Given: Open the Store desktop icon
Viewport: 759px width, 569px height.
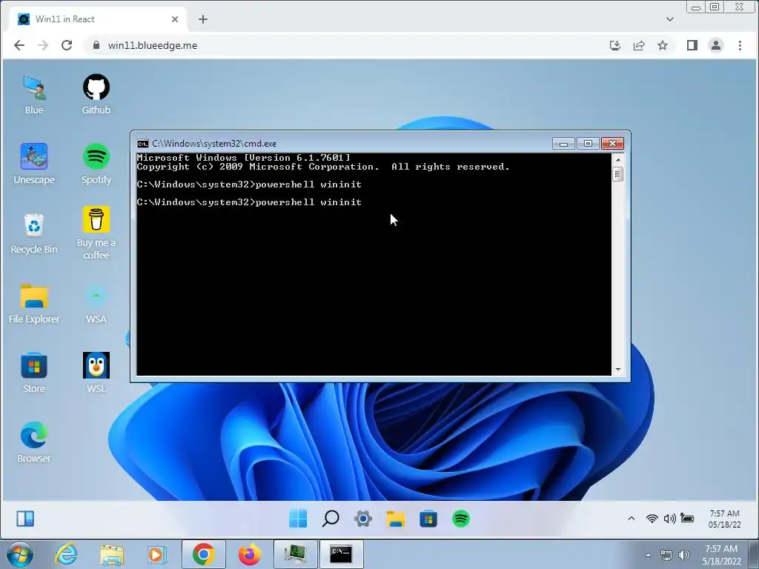Looking at the screenshot, I should (34, 373).
